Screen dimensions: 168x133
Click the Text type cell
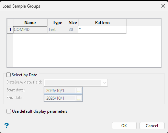pyautogui.click(x=57, y=30)
